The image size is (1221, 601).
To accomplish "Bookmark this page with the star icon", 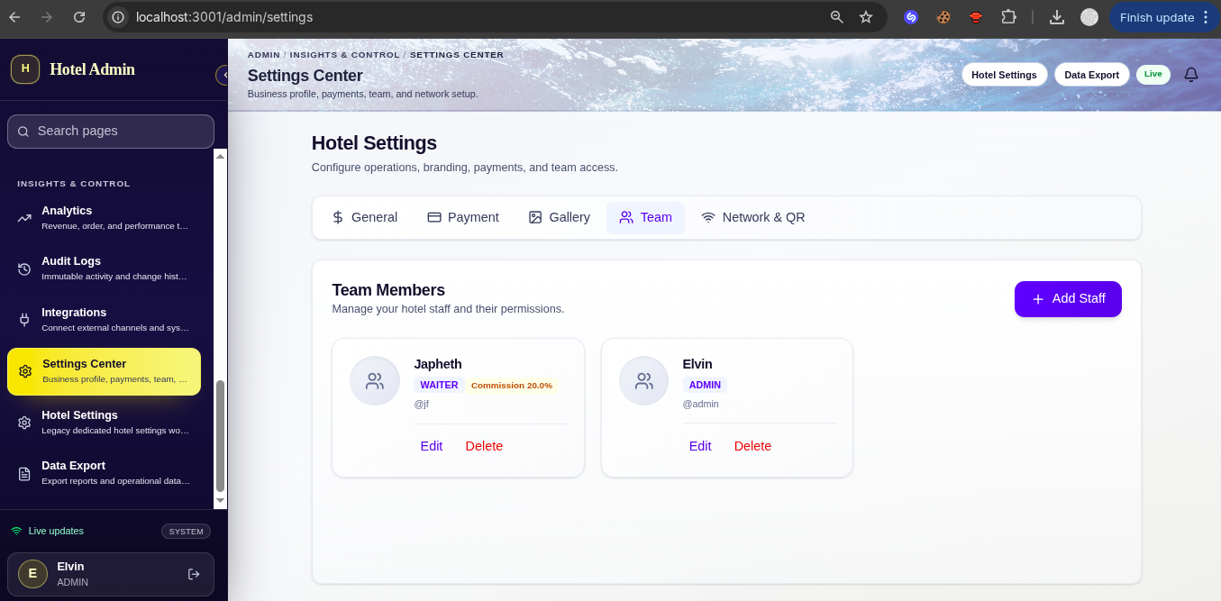I will pos(866,17).
